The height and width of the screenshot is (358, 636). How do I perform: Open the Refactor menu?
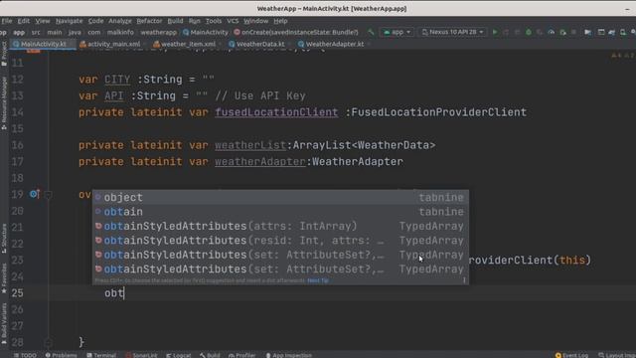149,21
